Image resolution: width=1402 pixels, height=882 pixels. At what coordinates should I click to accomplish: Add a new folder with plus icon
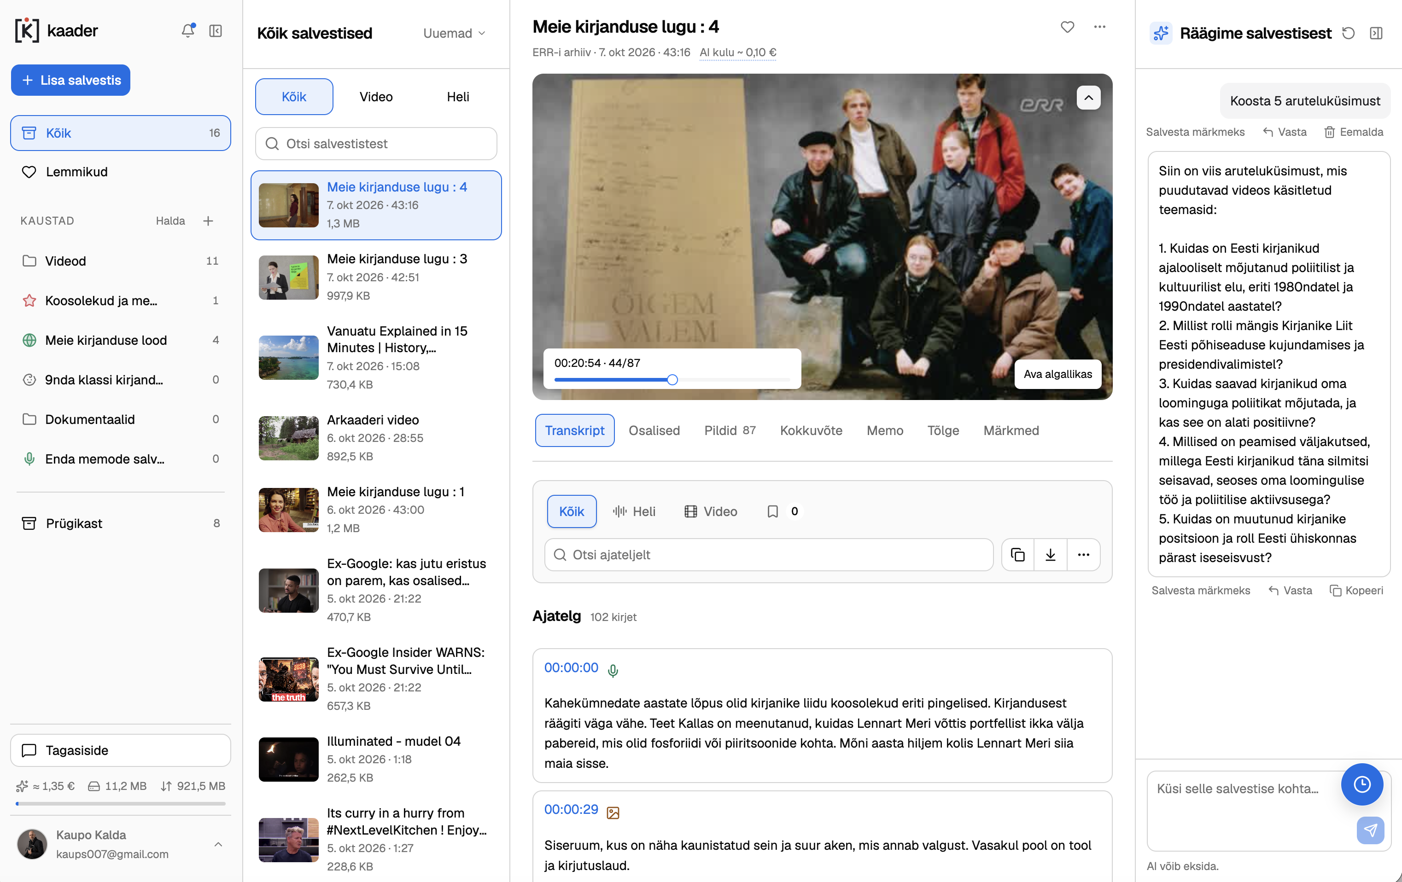(x=208, y=220)
